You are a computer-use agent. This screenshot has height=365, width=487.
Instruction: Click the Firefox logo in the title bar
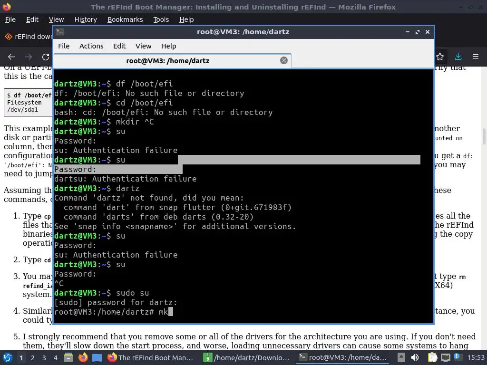coord(7,7)
